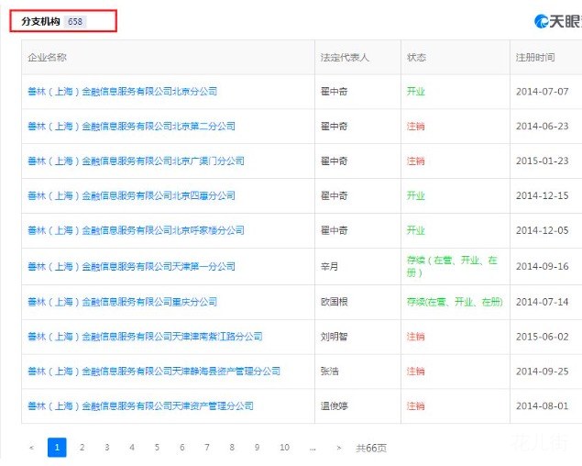582x466 pixels.
Task: Select 翟中奇 in the 北京广渠门分公司 row
Action: click(x=334, y=161)
